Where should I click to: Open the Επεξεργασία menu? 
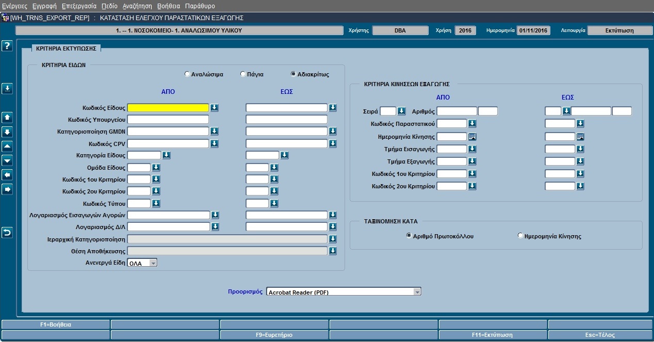(x=79, y=6)
